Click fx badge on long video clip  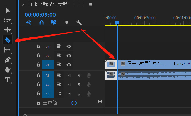tap(123, 64)
